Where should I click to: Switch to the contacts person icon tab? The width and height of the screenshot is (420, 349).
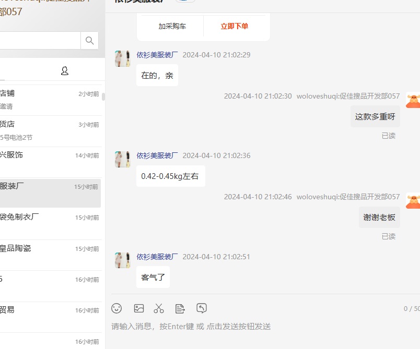(x=65, y=71)
